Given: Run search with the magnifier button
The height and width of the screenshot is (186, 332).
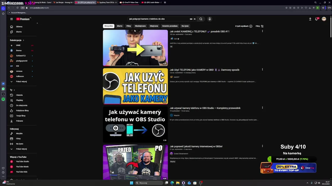Looking at the screenshot, I should [x=201, y=19].
